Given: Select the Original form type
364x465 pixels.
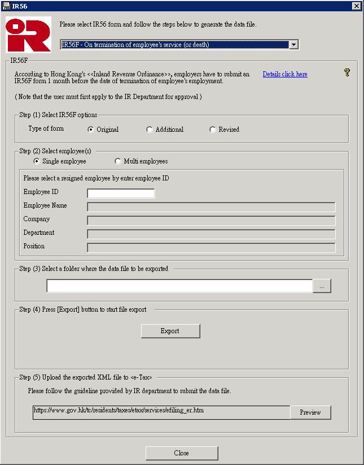Looking at the screenshot, I should point(91,130).
